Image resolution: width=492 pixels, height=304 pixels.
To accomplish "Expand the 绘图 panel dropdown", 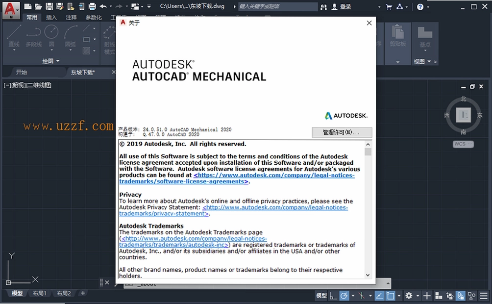I will [x=51, y=61].
